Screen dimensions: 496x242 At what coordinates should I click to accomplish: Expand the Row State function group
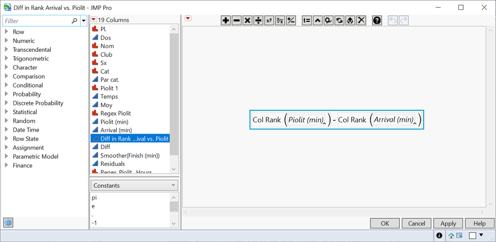pyautogui.click(x=6, y=139)
